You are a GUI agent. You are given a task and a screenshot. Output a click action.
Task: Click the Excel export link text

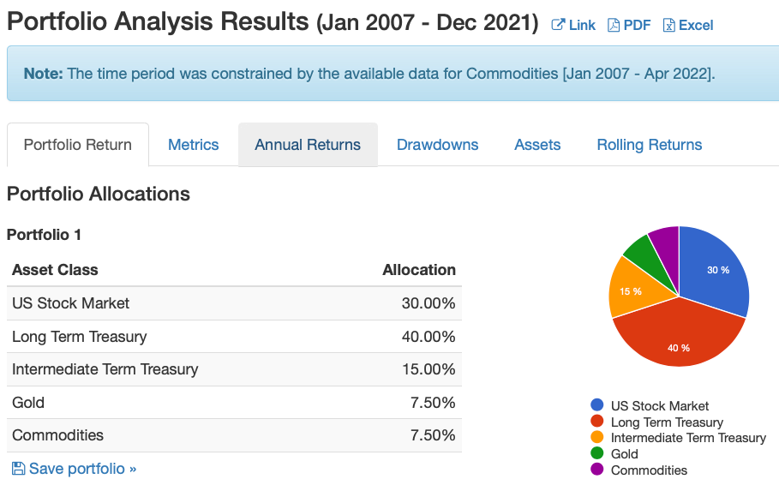tap(696, 25)
